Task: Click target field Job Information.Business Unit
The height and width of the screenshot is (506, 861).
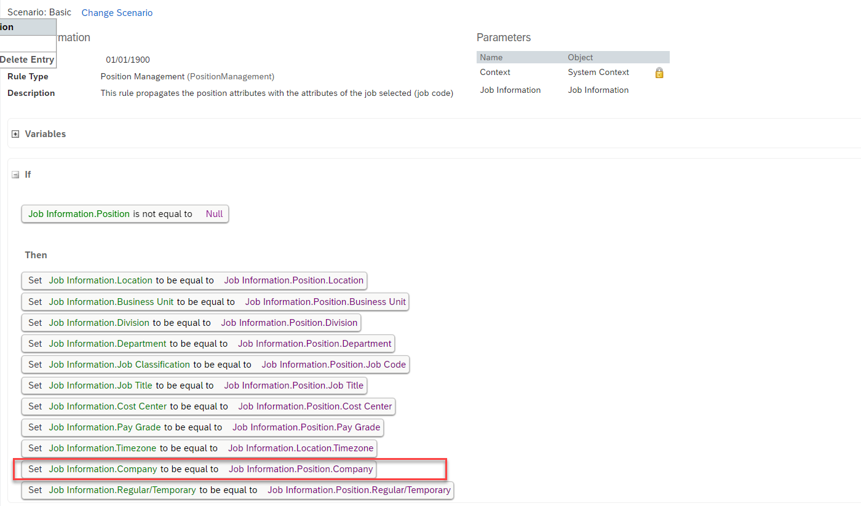Action: click(111, 302)
